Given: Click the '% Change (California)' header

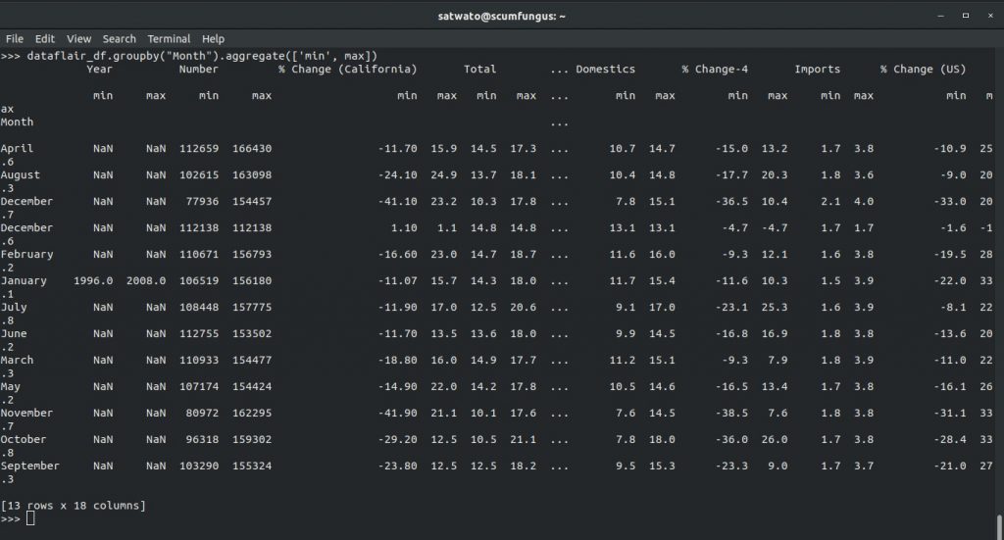Looking at the screenshot, I should pyautogui.click(x=347, y=70).
